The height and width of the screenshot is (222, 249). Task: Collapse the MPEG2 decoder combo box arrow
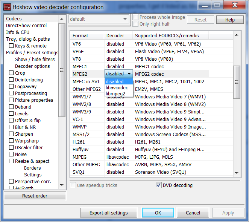pos(129,74)
